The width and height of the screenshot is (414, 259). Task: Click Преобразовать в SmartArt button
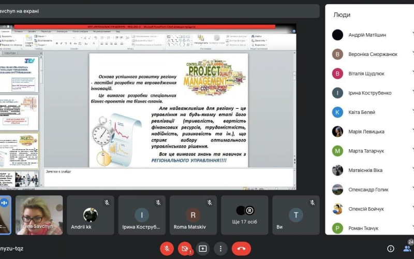[148, 45]
